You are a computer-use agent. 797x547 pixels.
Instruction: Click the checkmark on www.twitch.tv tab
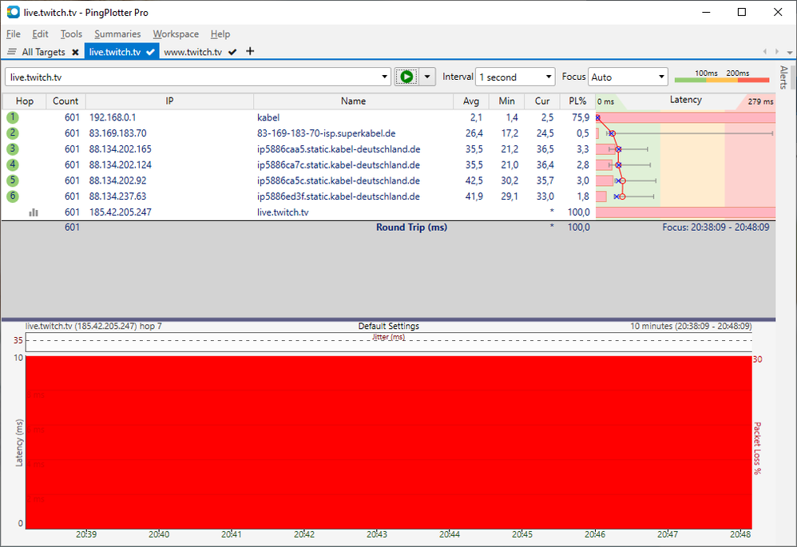pyautogui.click(x=232, y=52)
